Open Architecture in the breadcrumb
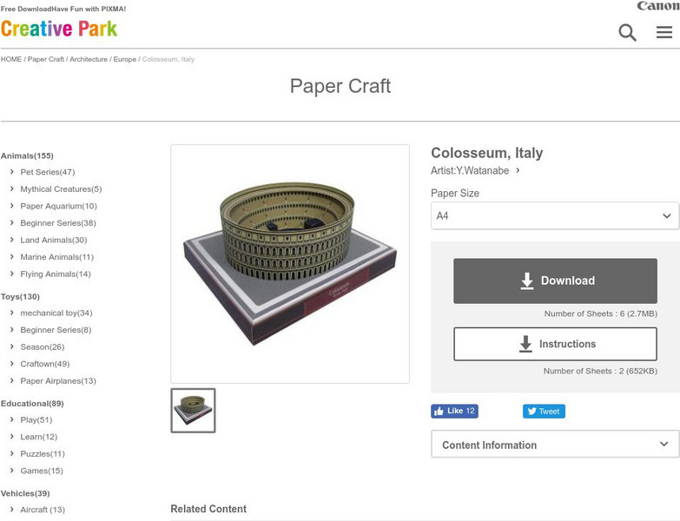680x521 pixels. [89, 59]
